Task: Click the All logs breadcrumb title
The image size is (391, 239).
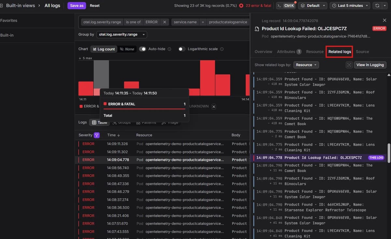Action: [x=52, y=6]
